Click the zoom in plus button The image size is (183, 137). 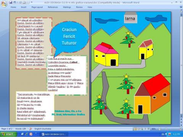181,129
